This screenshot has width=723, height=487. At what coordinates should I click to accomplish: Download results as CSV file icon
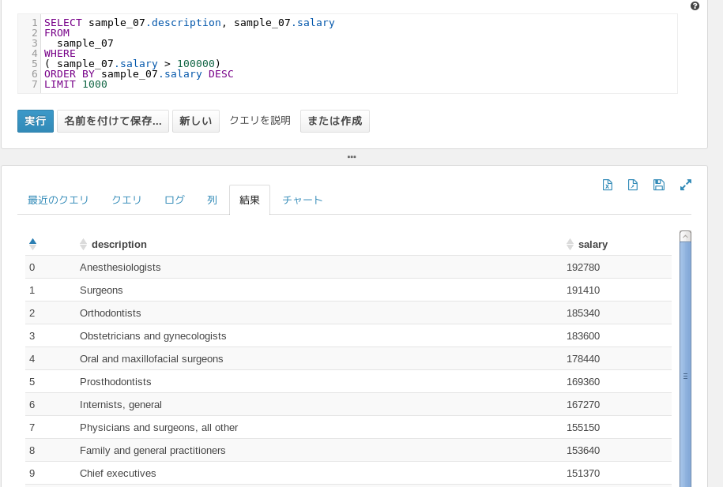click(633, 185)
